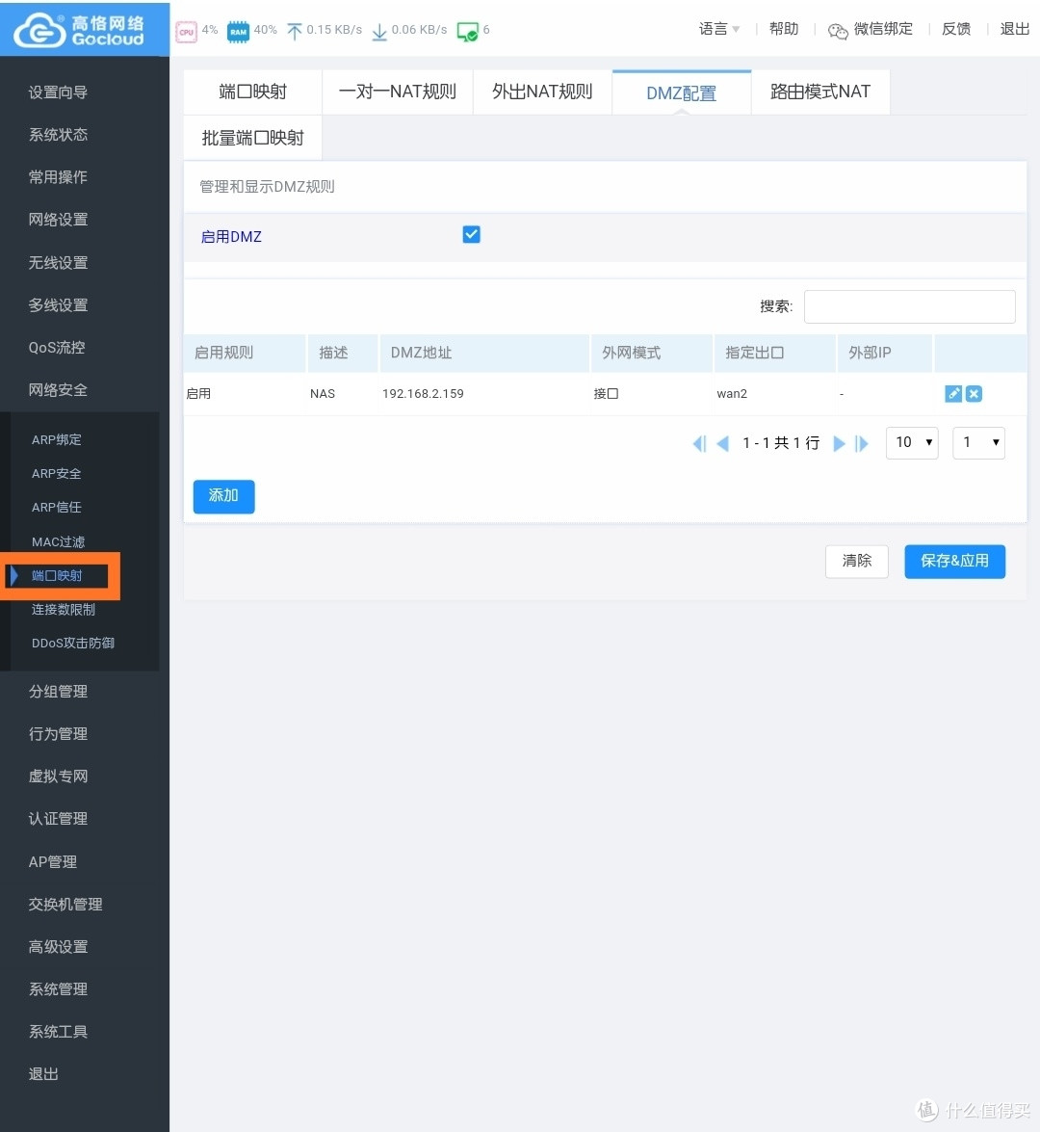Viewport: 1040px width, 1132px height.
Task: Select ARP绑定 submenu item
Action: coord(56,439)
